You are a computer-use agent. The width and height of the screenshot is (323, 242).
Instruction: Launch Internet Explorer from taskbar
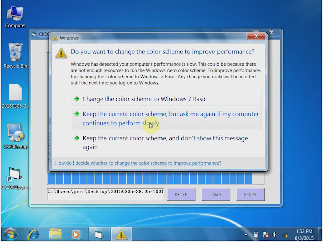tap(34, 234)
